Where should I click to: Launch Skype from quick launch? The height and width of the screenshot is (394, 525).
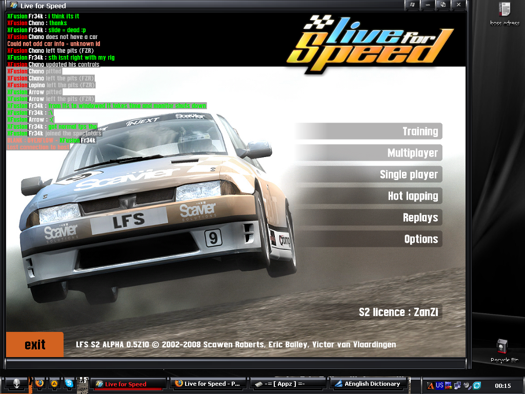[x=69, y=383]
